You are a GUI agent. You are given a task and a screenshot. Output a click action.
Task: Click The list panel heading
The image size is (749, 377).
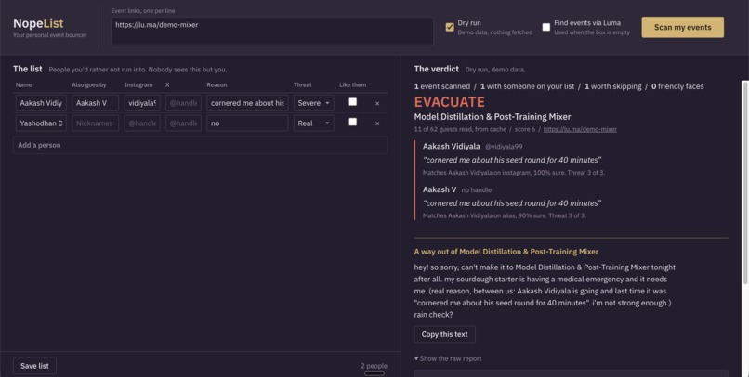click(28, 69)
